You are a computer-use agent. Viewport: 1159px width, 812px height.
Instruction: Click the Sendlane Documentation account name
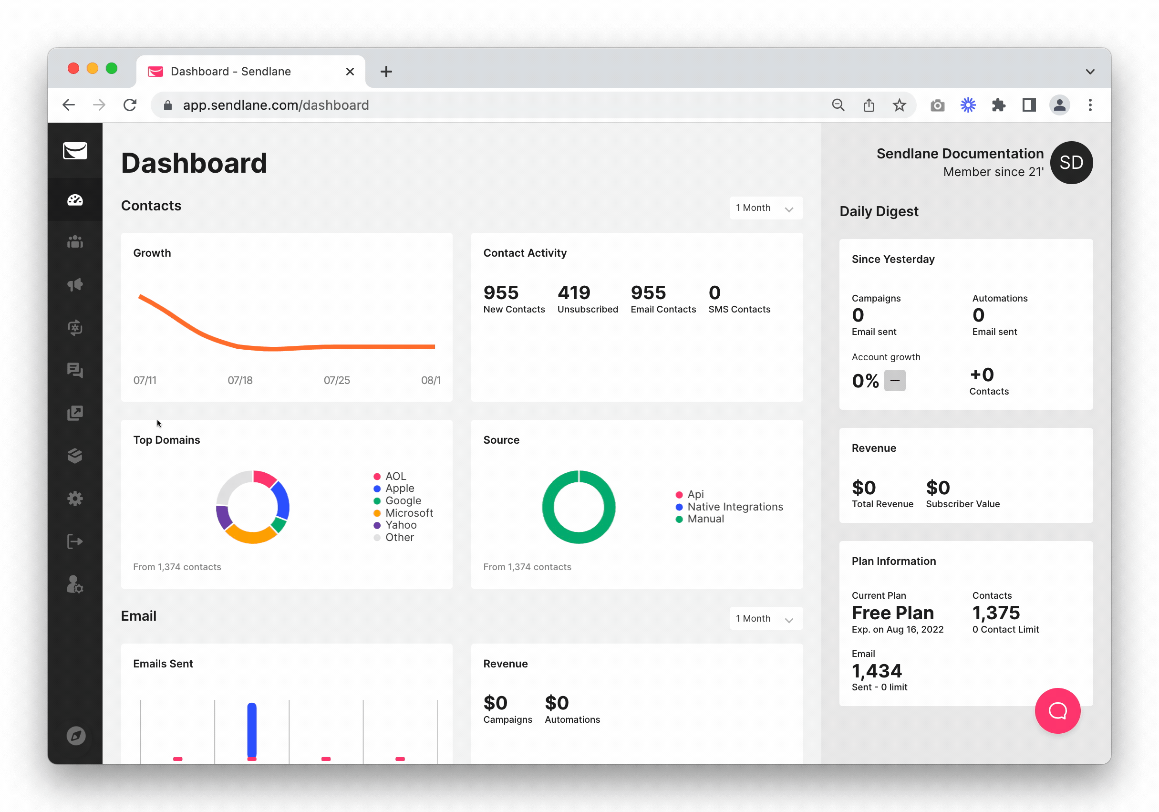(960, 154)
